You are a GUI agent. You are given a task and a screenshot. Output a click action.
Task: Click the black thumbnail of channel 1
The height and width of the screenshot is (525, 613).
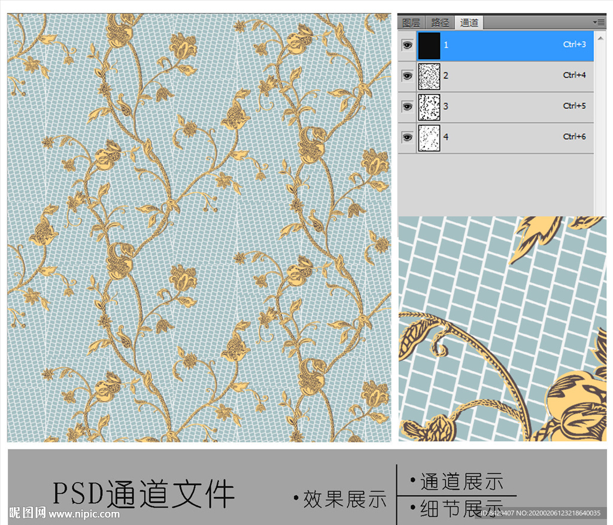point(429,45)
